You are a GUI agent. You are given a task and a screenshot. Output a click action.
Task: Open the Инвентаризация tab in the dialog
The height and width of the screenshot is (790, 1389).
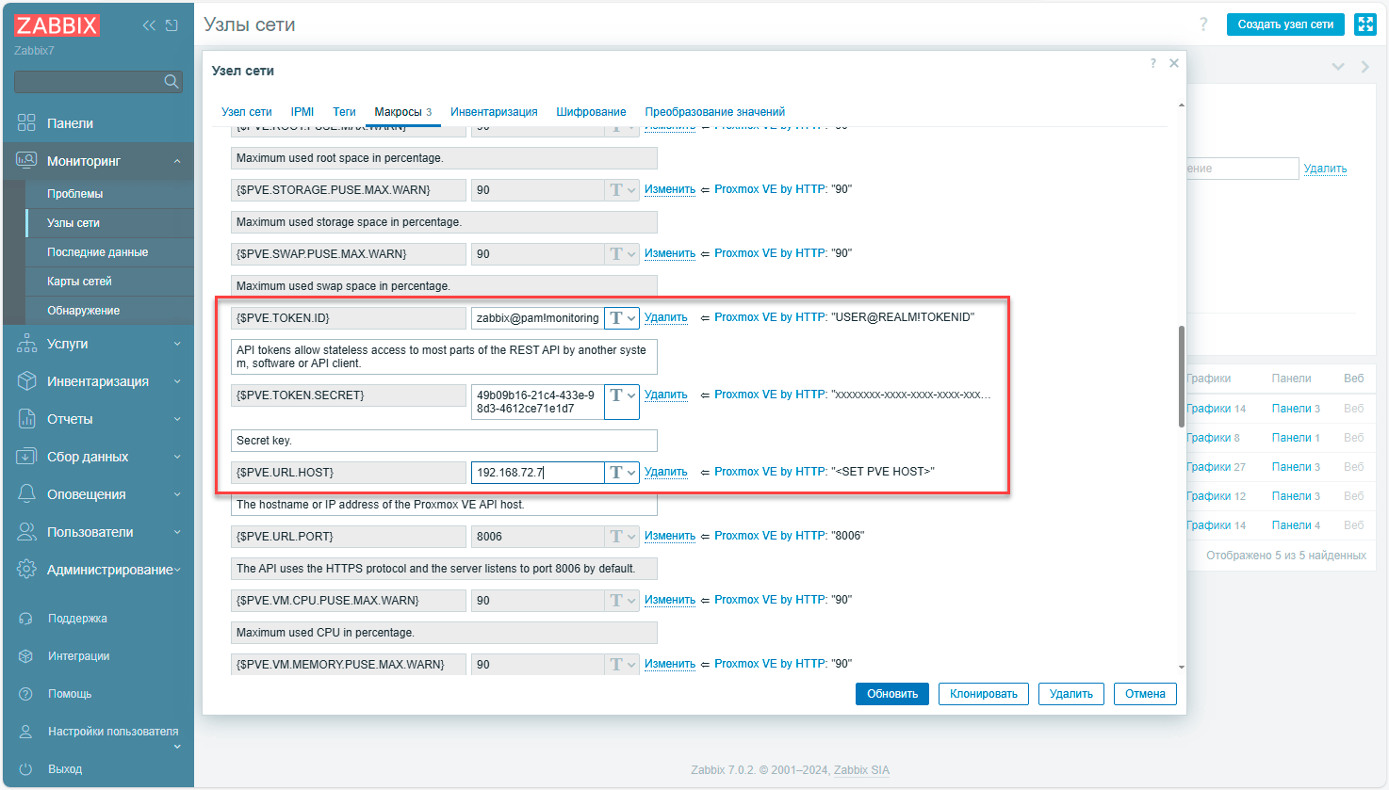[x=494, y=112]
